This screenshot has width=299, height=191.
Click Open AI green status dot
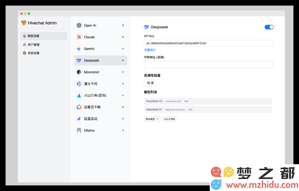point(123,25)
